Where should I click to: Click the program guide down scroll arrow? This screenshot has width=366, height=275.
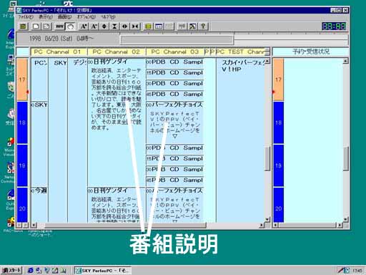(x=267, y=219)
